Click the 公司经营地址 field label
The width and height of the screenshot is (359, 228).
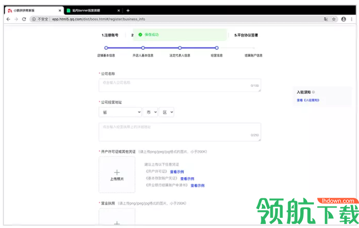click(x=111, y=102)
